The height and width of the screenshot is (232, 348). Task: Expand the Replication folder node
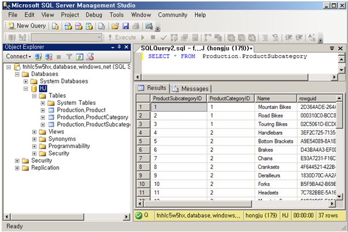(17, 168)
